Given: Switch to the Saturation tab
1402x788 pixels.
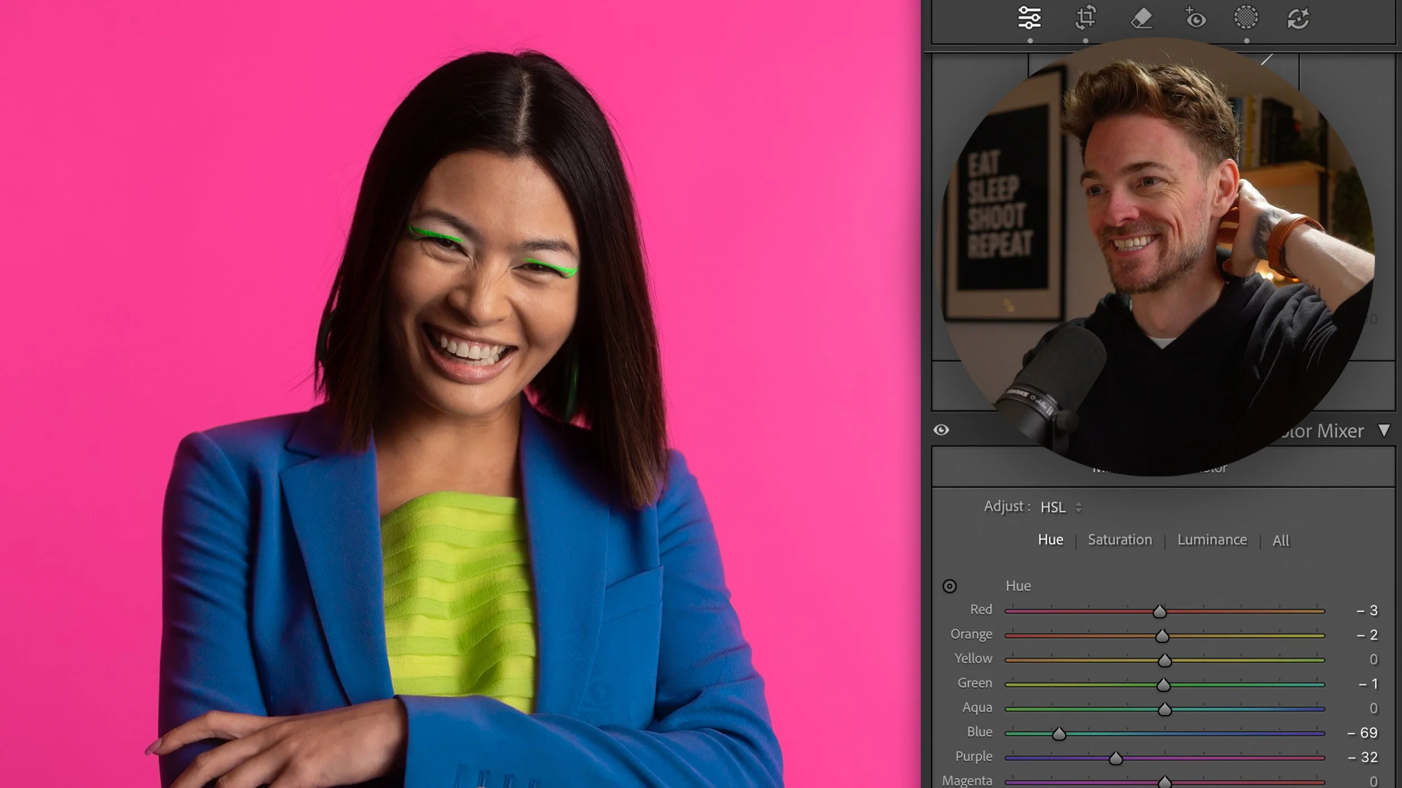Looking at the screenshot, I should (x=1119, y=540).
